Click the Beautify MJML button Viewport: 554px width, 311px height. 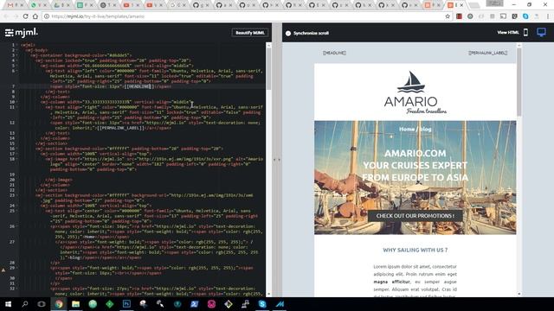click(250, 33)
